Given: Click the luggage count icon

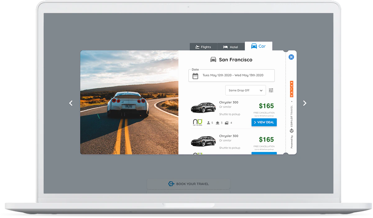Looking at the screenshot, I should (218, 123).
